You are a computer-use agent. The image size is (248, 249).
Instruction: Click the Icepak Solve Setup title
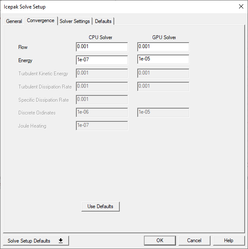coord(25,7)
